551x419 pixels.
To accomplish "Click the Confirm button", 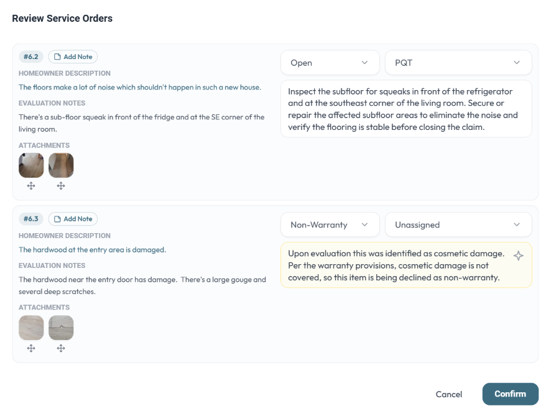I will tap(510, 394).
